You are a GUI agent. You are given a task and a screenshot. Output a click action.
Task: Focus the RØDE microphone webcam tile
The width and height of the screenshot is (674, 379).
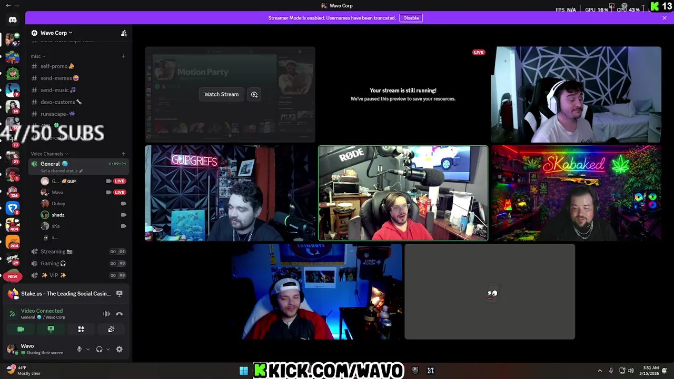pos(403,193)
